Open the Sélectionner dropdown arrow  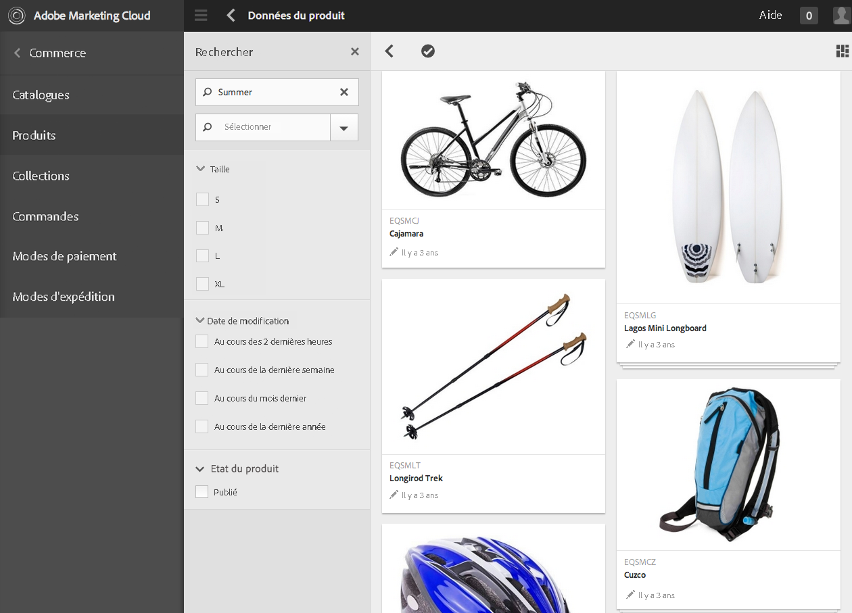pyautogui.click(x=344, y=127)
